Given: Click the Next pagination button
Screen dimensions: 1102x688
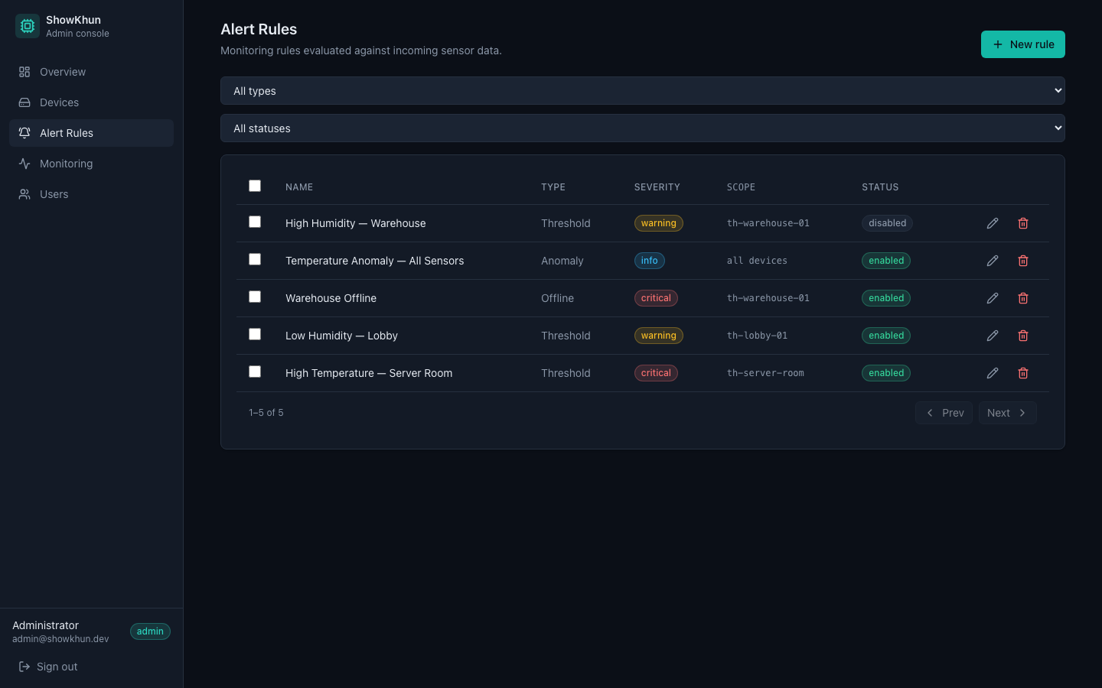Looking at the screenshot, I should pos(1008,413).
